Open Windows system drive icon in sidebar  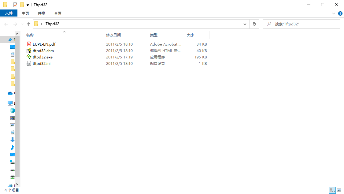pos(13,162)
